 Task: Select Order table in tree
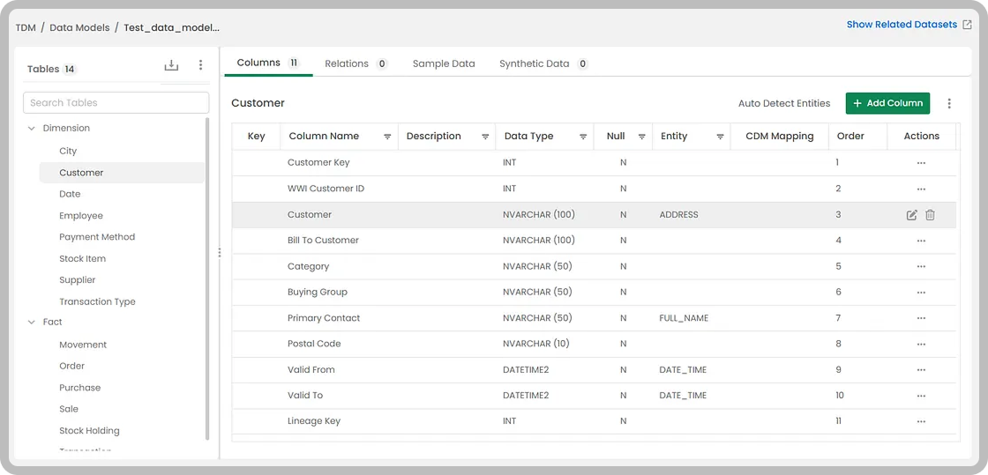71,366
